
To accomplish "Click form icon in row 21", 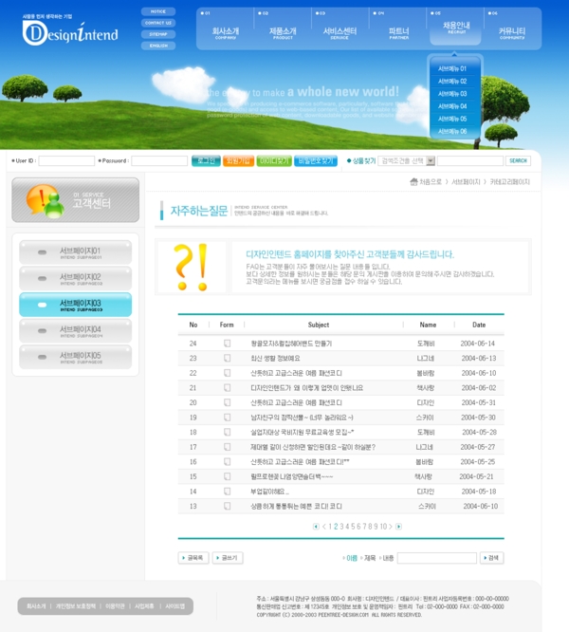I will pos(227,388).
